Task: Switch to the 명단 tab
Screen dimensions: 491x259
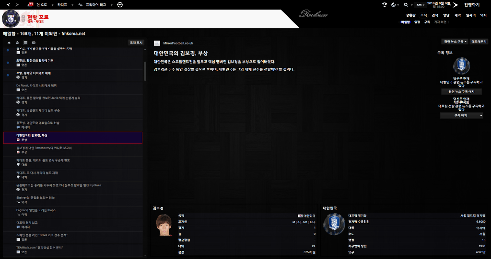Action: [x=446, y=15]
